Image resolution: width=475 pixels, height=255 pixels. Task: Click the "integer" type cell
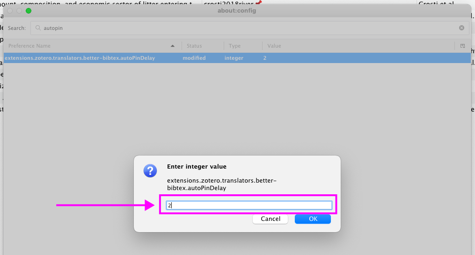[x=234, y=58]
